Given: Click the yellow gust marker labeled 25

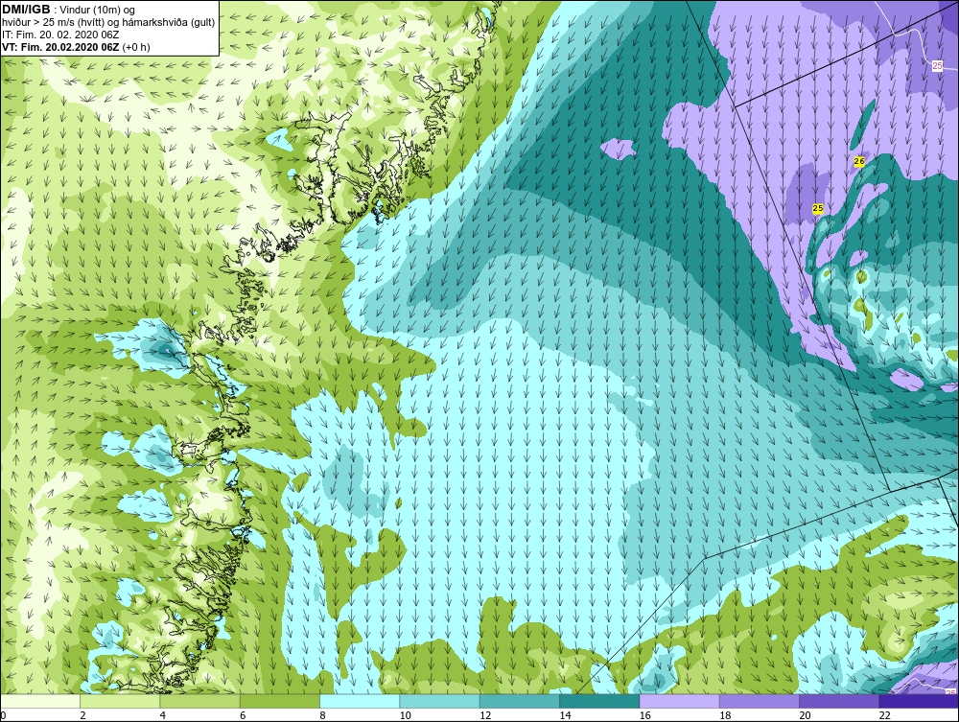Looking at the screenshot, I should pos(818,208).
